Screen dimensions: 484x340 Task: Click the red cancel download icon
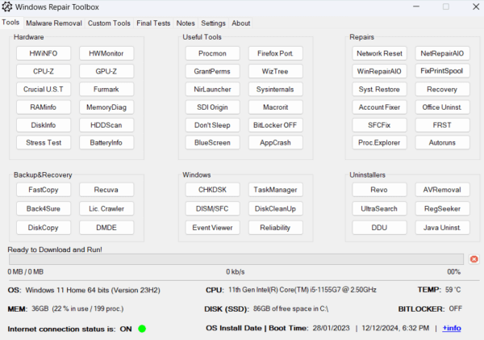point(474,259)
